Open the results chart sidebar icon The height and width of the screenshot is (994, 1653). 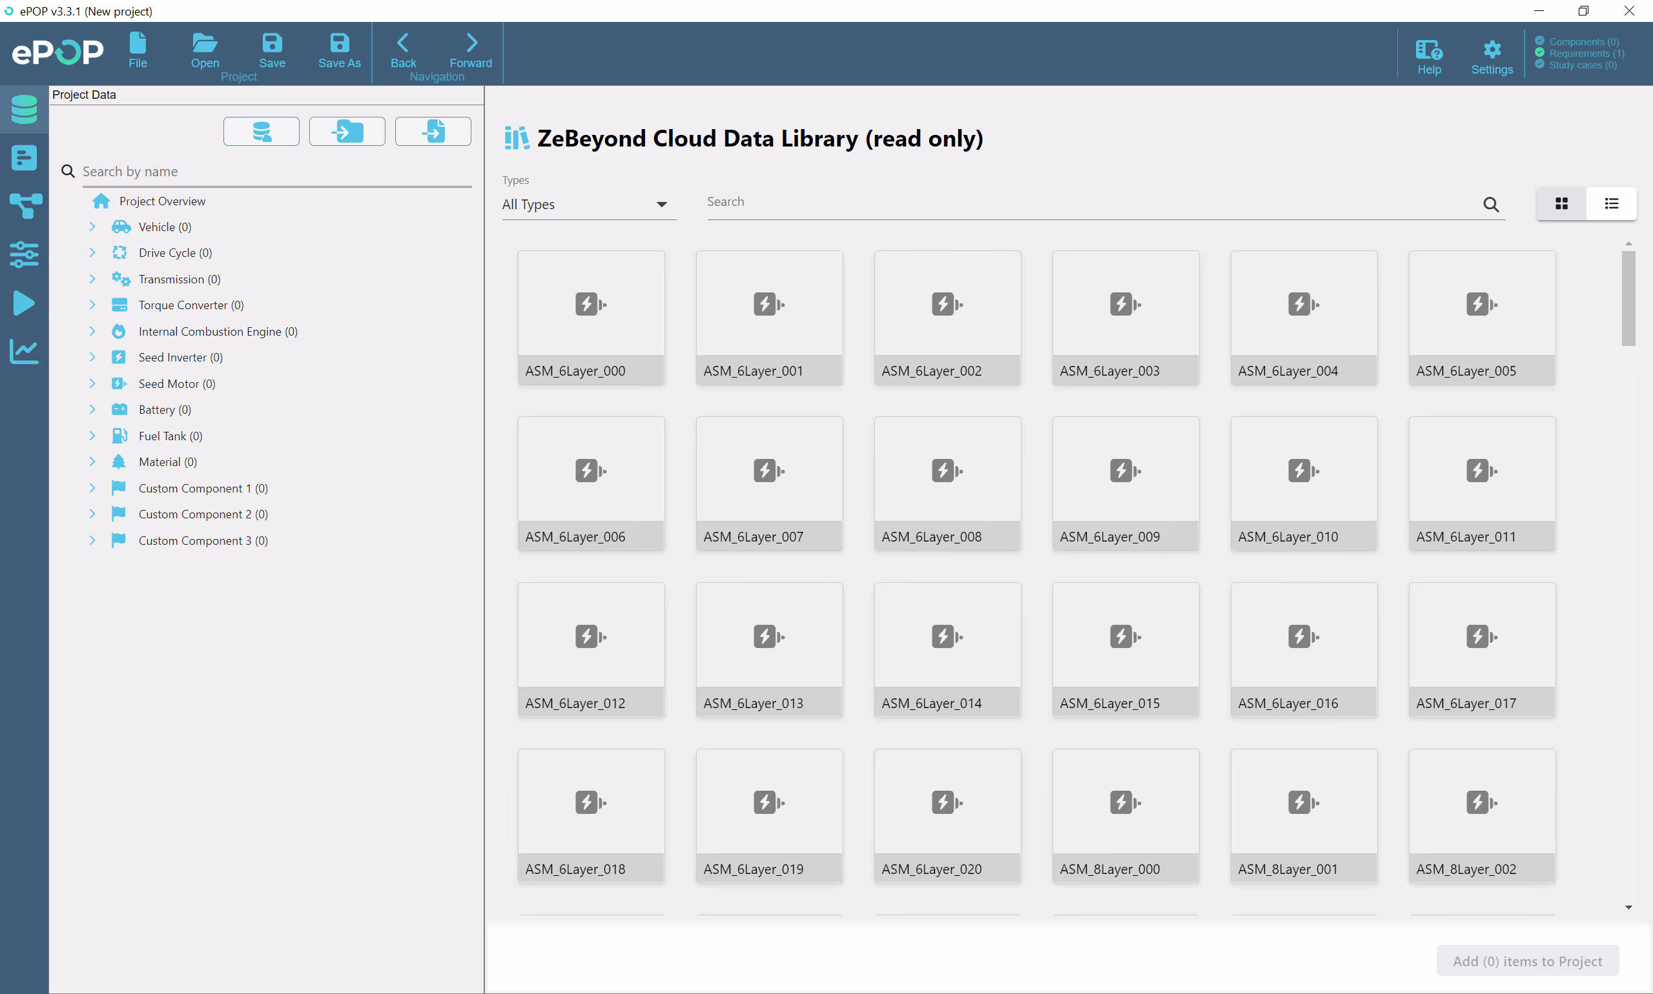(x=24, y=351)
